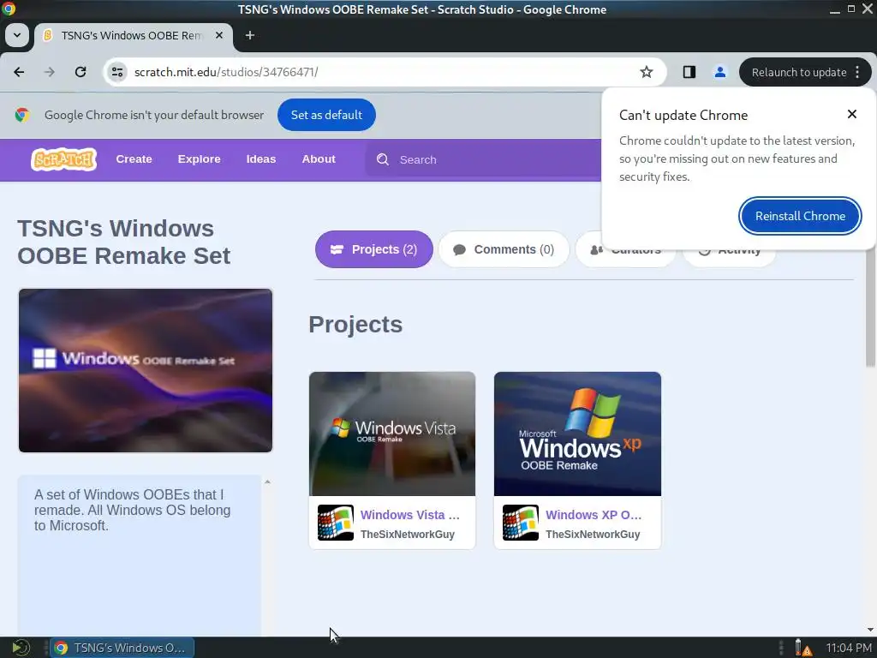Open the Ideas menu item

[261, 159]
